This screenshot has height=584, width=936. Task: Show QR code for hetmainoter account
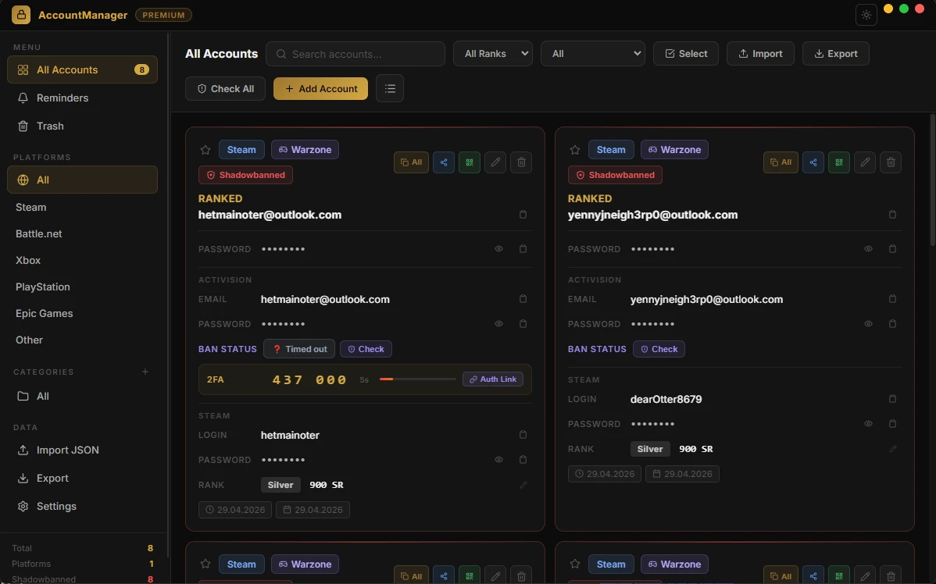click(470, 162)
